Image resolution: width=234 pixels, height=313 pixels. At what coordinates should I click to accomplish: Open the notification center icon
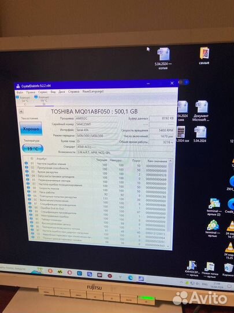point(230,286)
